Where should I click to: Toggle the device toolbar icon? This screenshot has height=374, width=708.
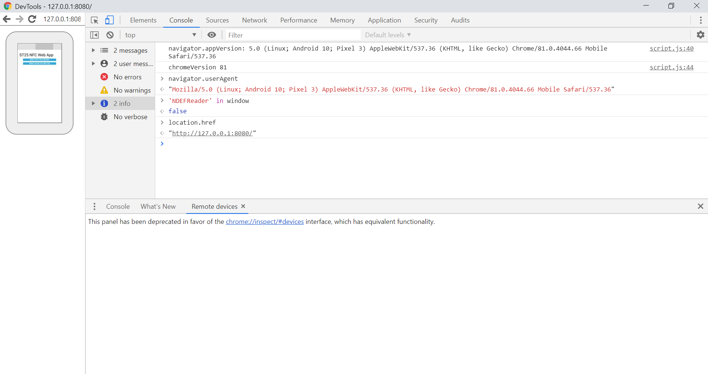[109, 20]
